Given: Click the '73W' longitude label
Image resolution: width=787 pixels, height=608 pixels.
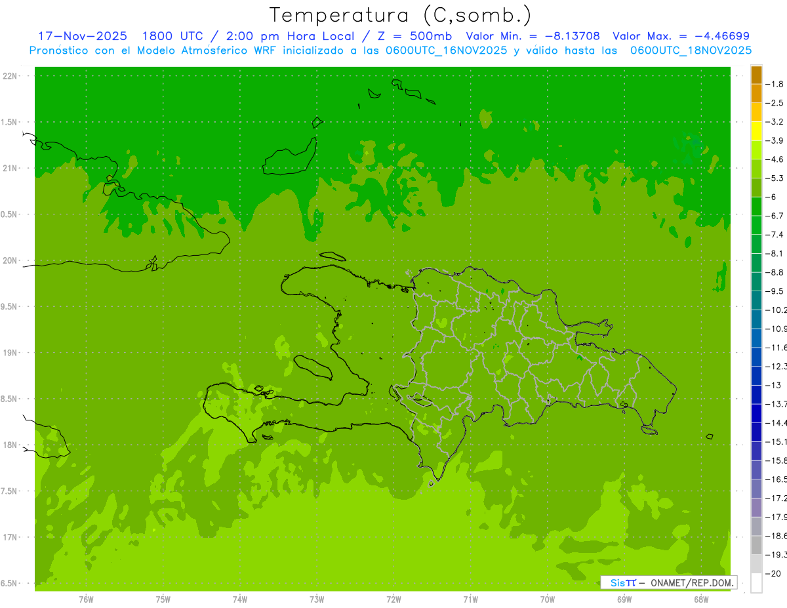Looking at the screenshot, I should click(x=317, y=599).
